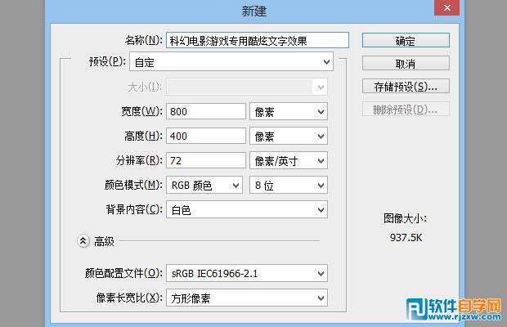The height and width of the screenshot is (327, 507).
Task: Click the 背景内容(C): label
Action: tap(134, 210)
